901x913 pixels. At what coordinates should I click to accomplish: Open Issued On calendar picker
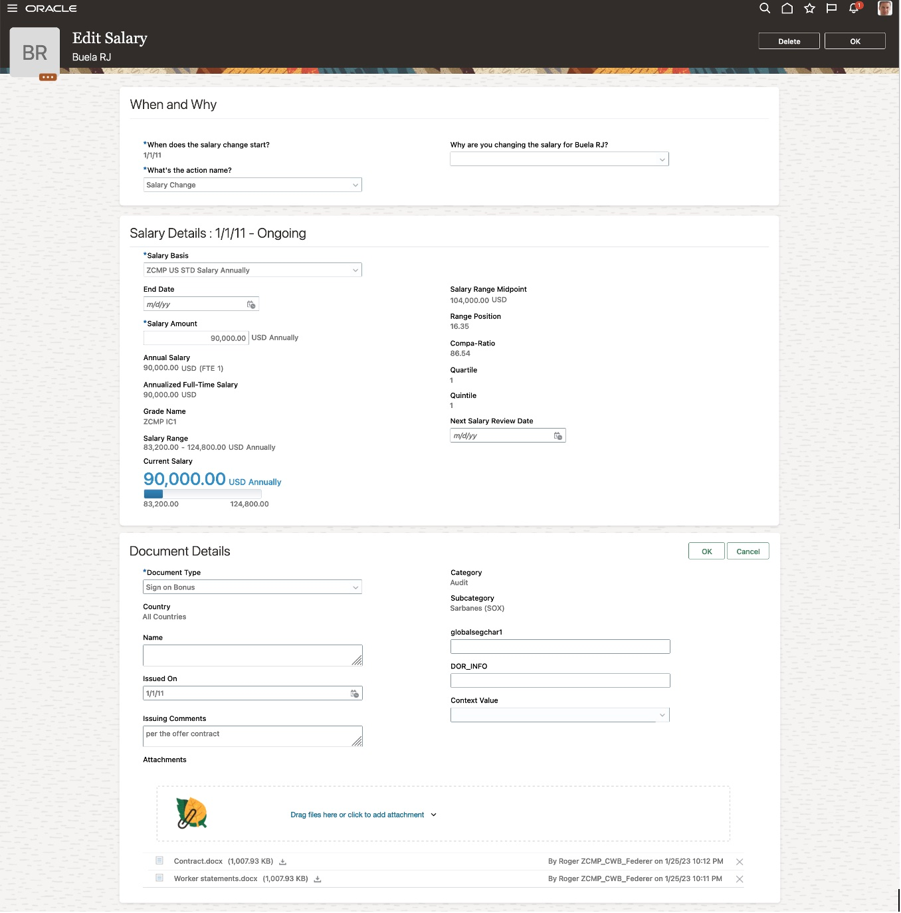tap(355, 694)
